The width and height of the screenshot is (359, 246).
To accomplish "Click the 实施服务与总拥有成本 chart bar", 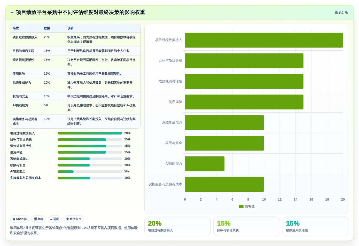I will 224,184.
